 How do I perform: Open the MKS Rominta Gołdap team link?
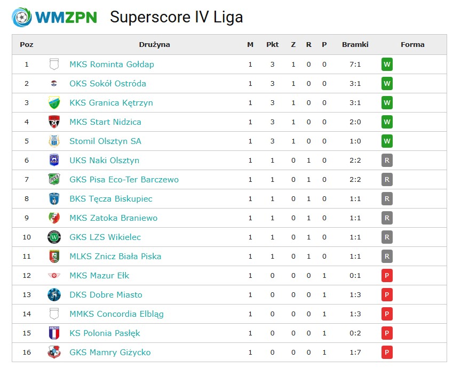pos(112,65)
